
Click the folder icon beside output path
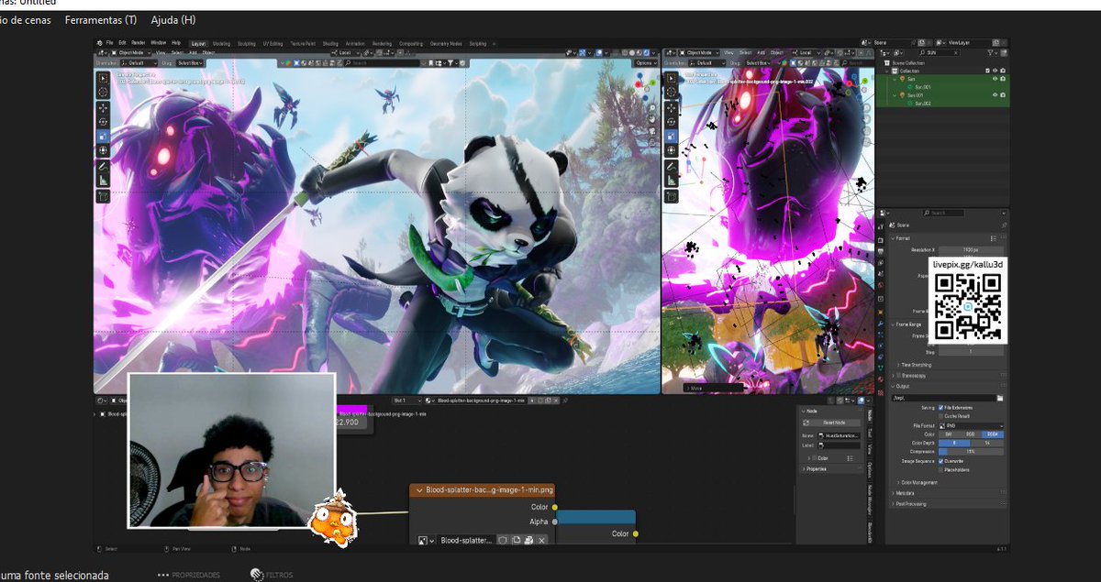tap(1000, 398)
